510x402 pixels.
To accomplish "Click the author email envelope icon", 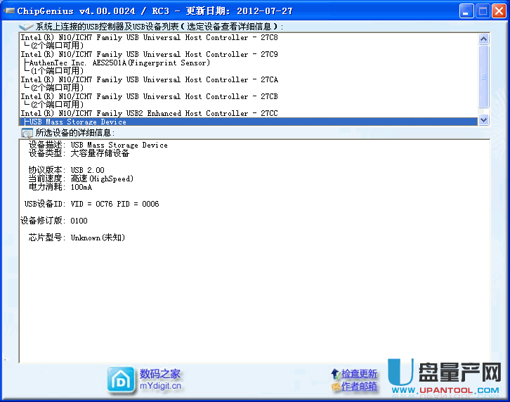I will 335,387.
